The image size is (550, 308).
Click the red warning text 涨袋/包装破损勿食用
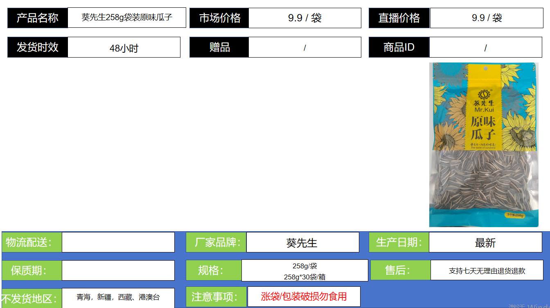(x=304, y=297)
